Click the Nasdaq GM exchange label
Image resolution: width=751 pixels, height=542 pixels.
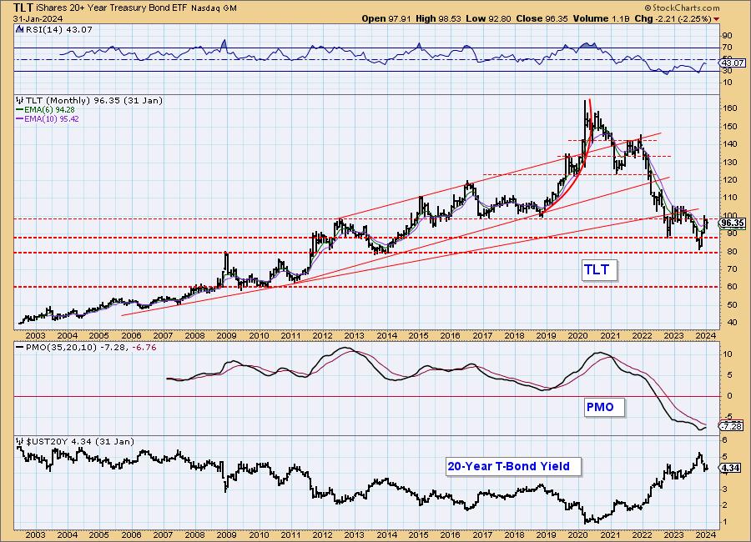[x=214, y=8]
